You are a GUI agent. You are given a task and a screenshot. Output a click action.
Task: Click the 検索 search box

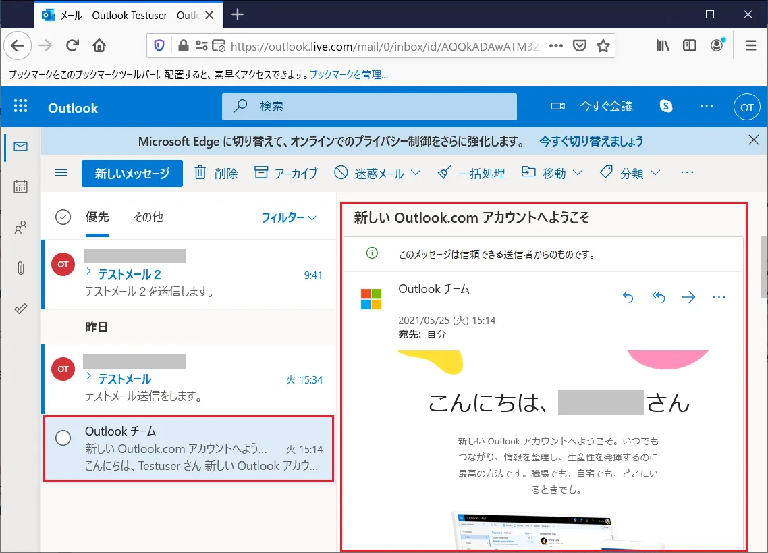click(369, 107)
